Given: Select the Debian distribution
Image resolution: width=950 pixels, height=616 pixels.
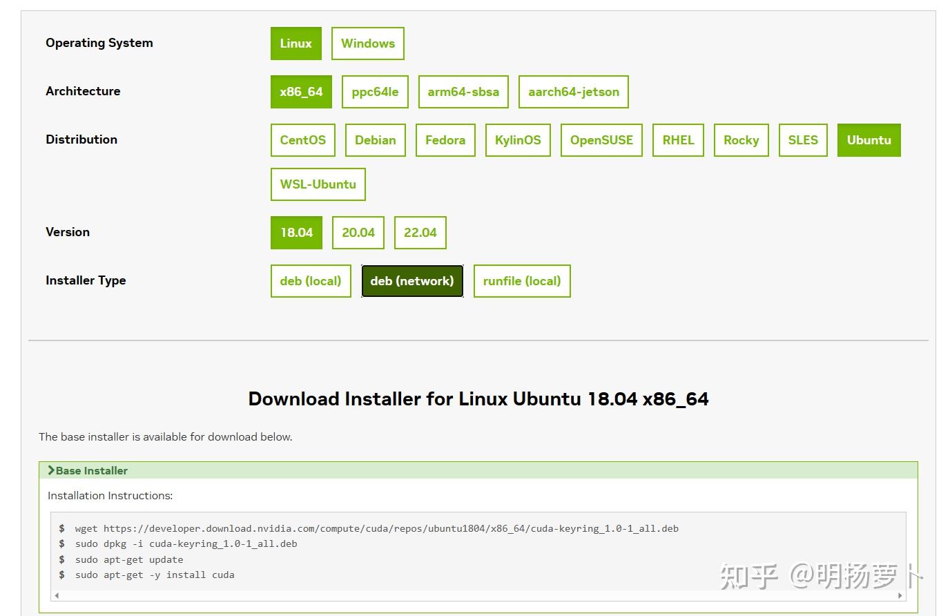Looking at the screenshot, I should [x=375, y=139].
